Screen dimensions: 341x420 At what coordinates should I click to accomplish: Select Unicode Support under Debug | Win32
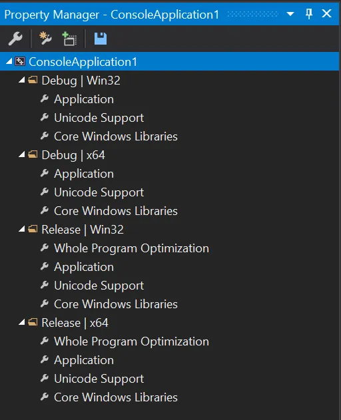click(99, 118)
